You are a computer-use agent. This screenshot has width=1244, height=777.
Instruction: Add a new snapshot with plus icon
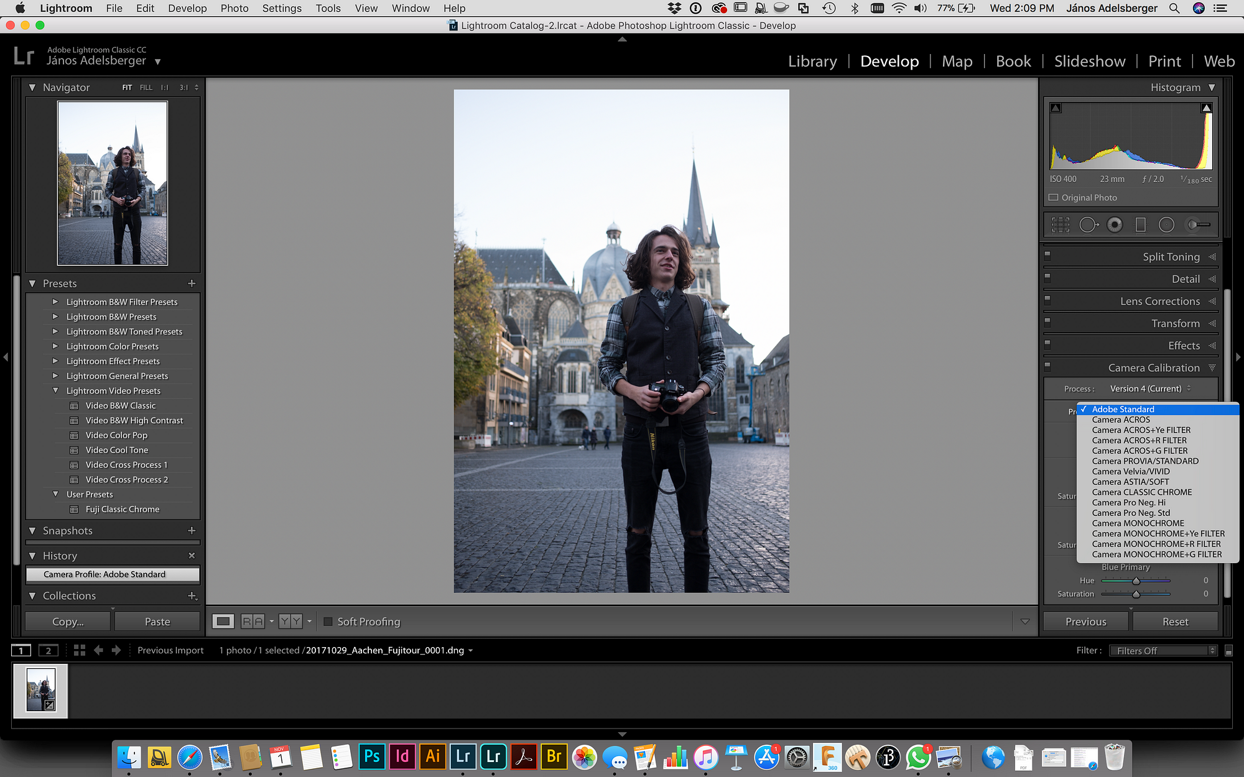(x=192, y=531)
